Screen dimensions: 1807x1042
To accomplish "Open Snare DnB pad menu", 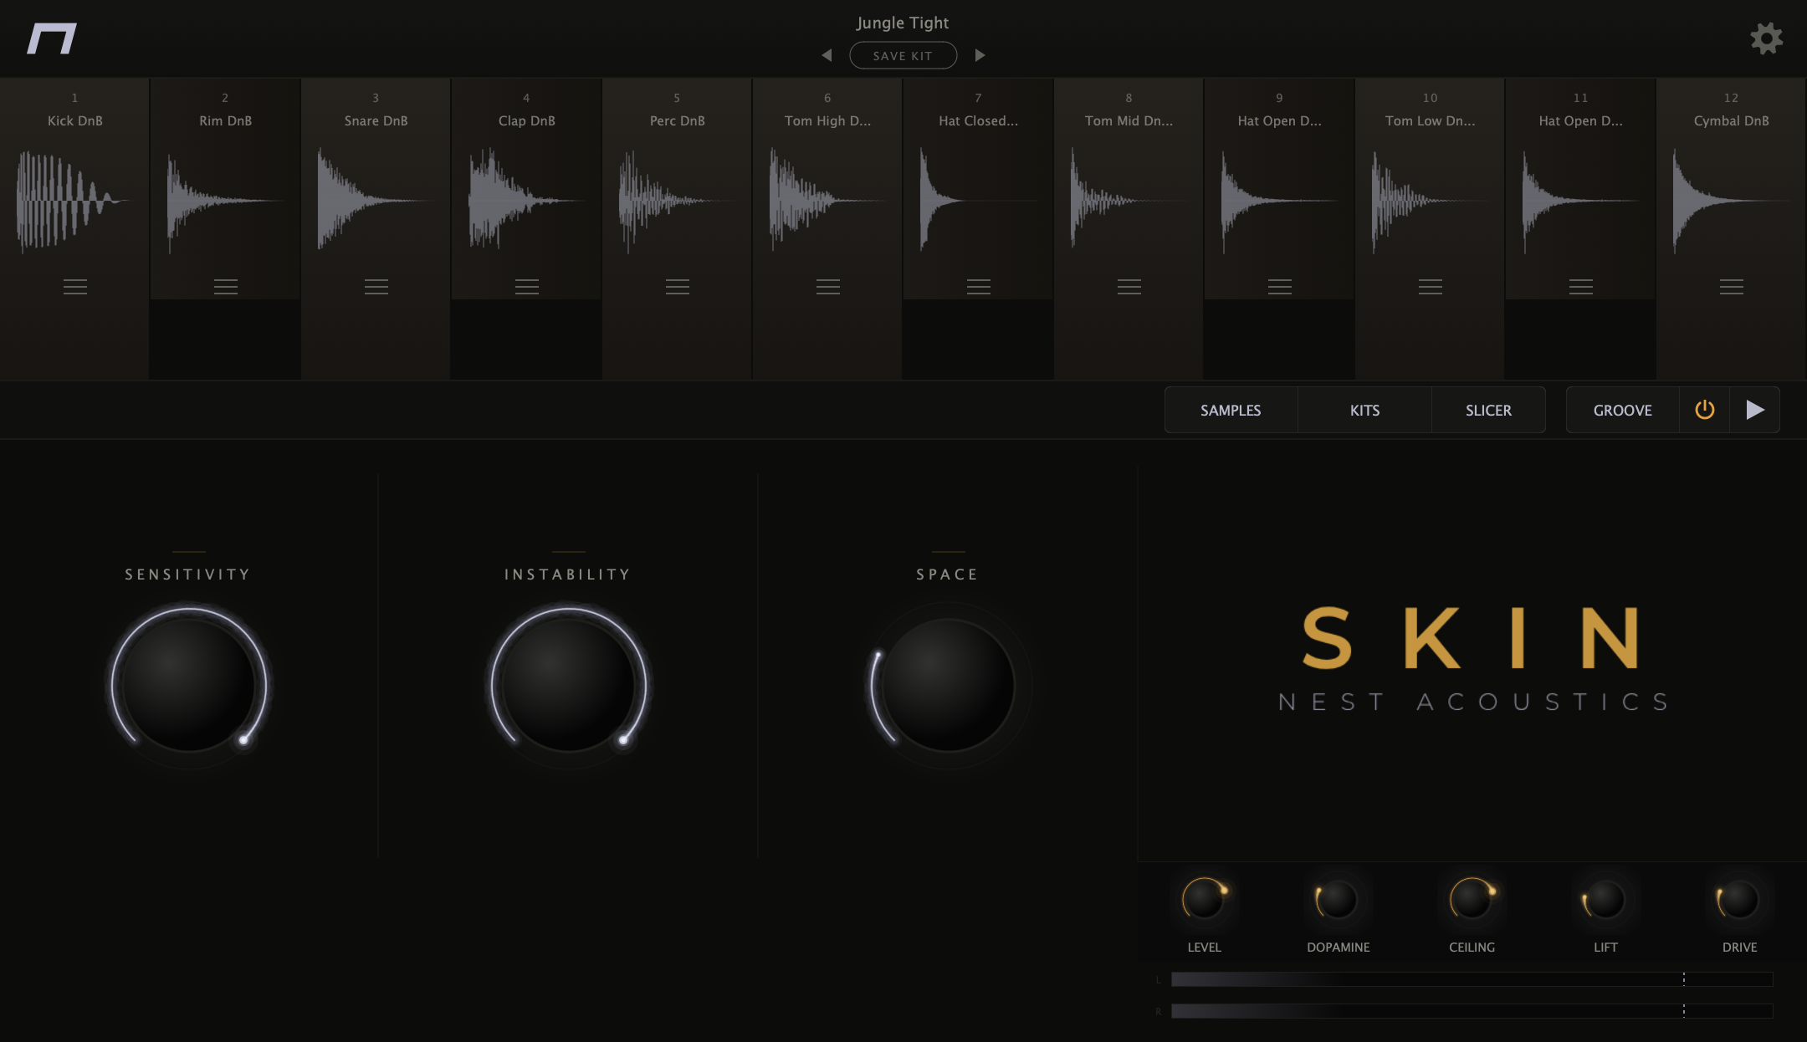I will click(x=376, y=287).
